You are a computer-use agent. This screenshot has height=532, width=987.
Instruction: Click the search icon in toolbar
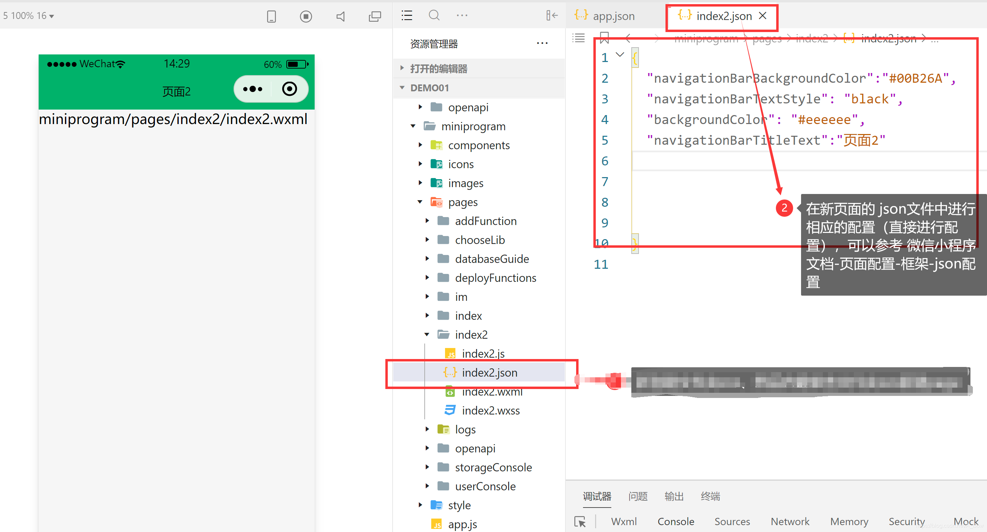tap(434, 16)
